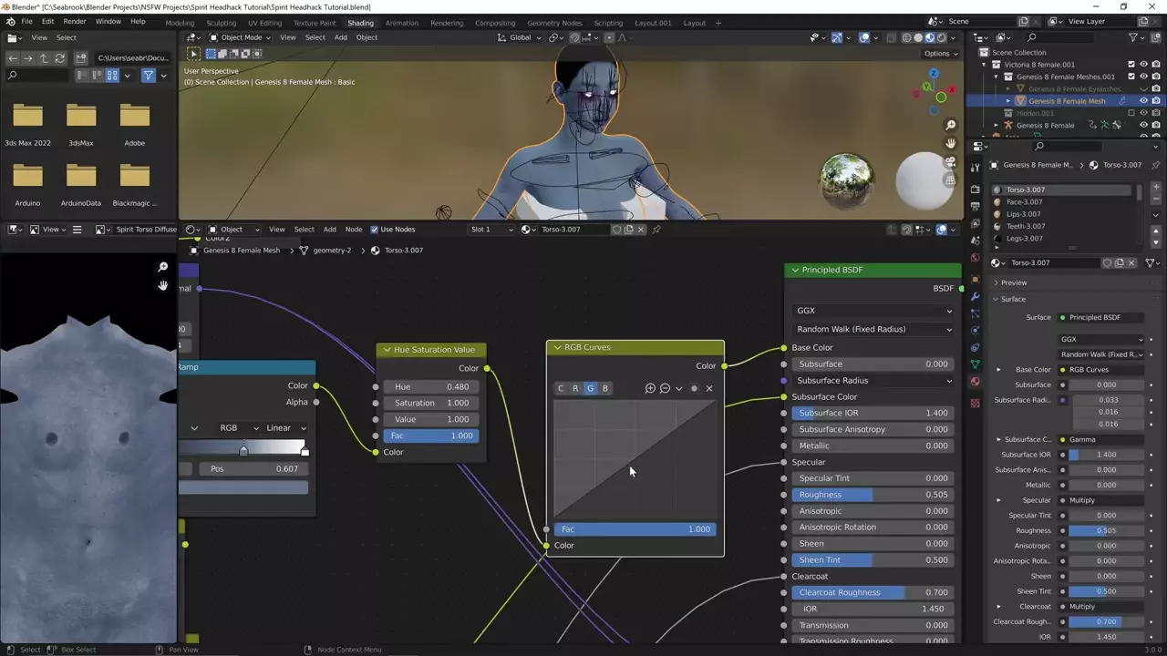This screenshot has height=656, width=1167.
Task: Switch to the Animation workspace tab
Action: 401,23
